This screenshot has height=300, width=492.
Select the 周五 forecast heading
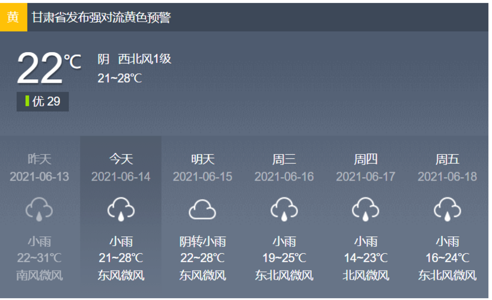pos(447,159)
